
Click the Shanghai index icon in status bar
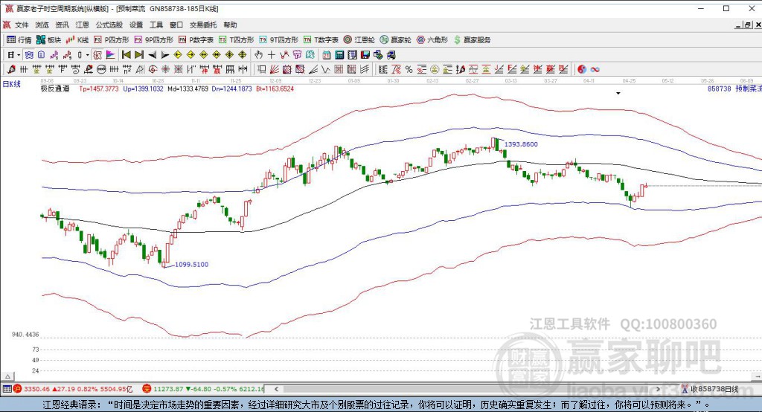click(18, 389)
